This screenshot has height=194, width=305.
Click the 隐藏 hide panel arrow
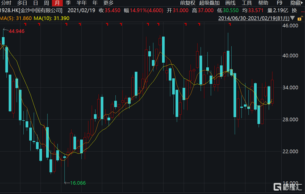pos(296,3)
